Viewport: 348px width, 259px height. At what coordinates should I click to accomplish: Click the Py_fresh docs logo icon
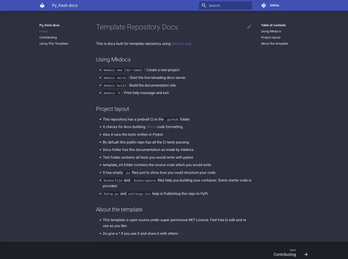pyautogui.click(x=42, y=6)
